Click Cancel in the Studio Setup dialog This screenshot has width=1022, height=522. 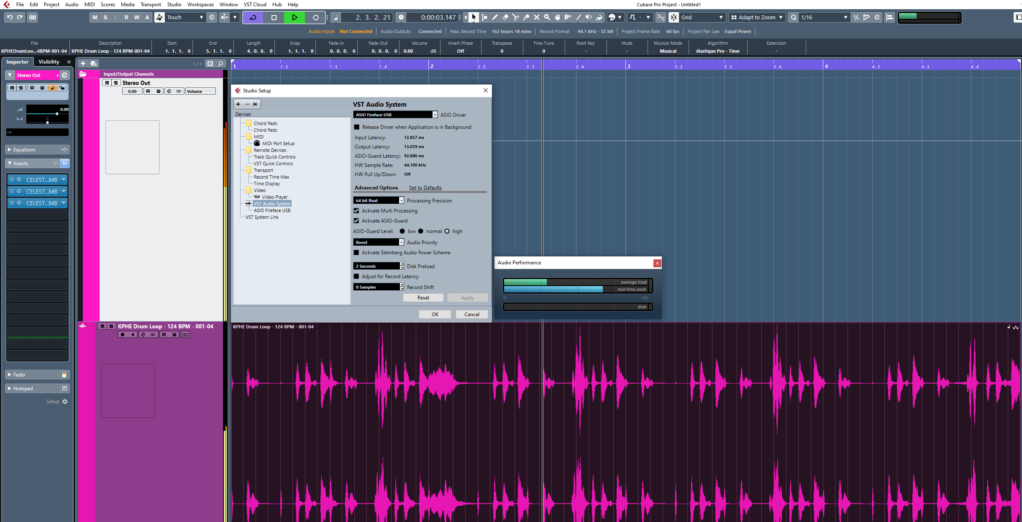point(472,315)
